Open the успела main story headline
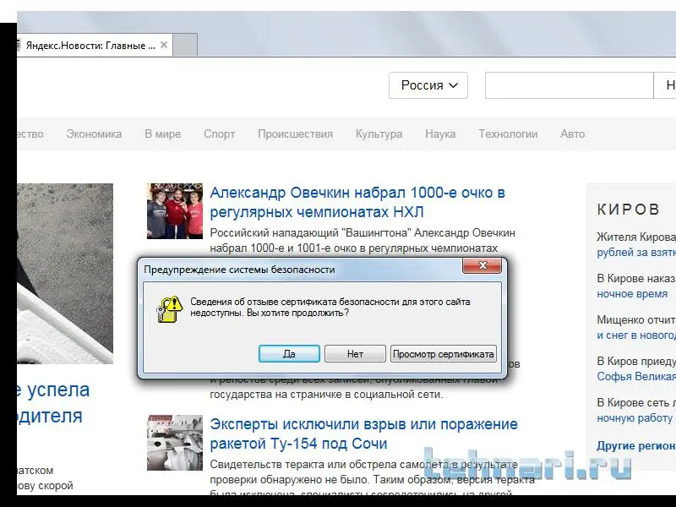 click(53, 403)
